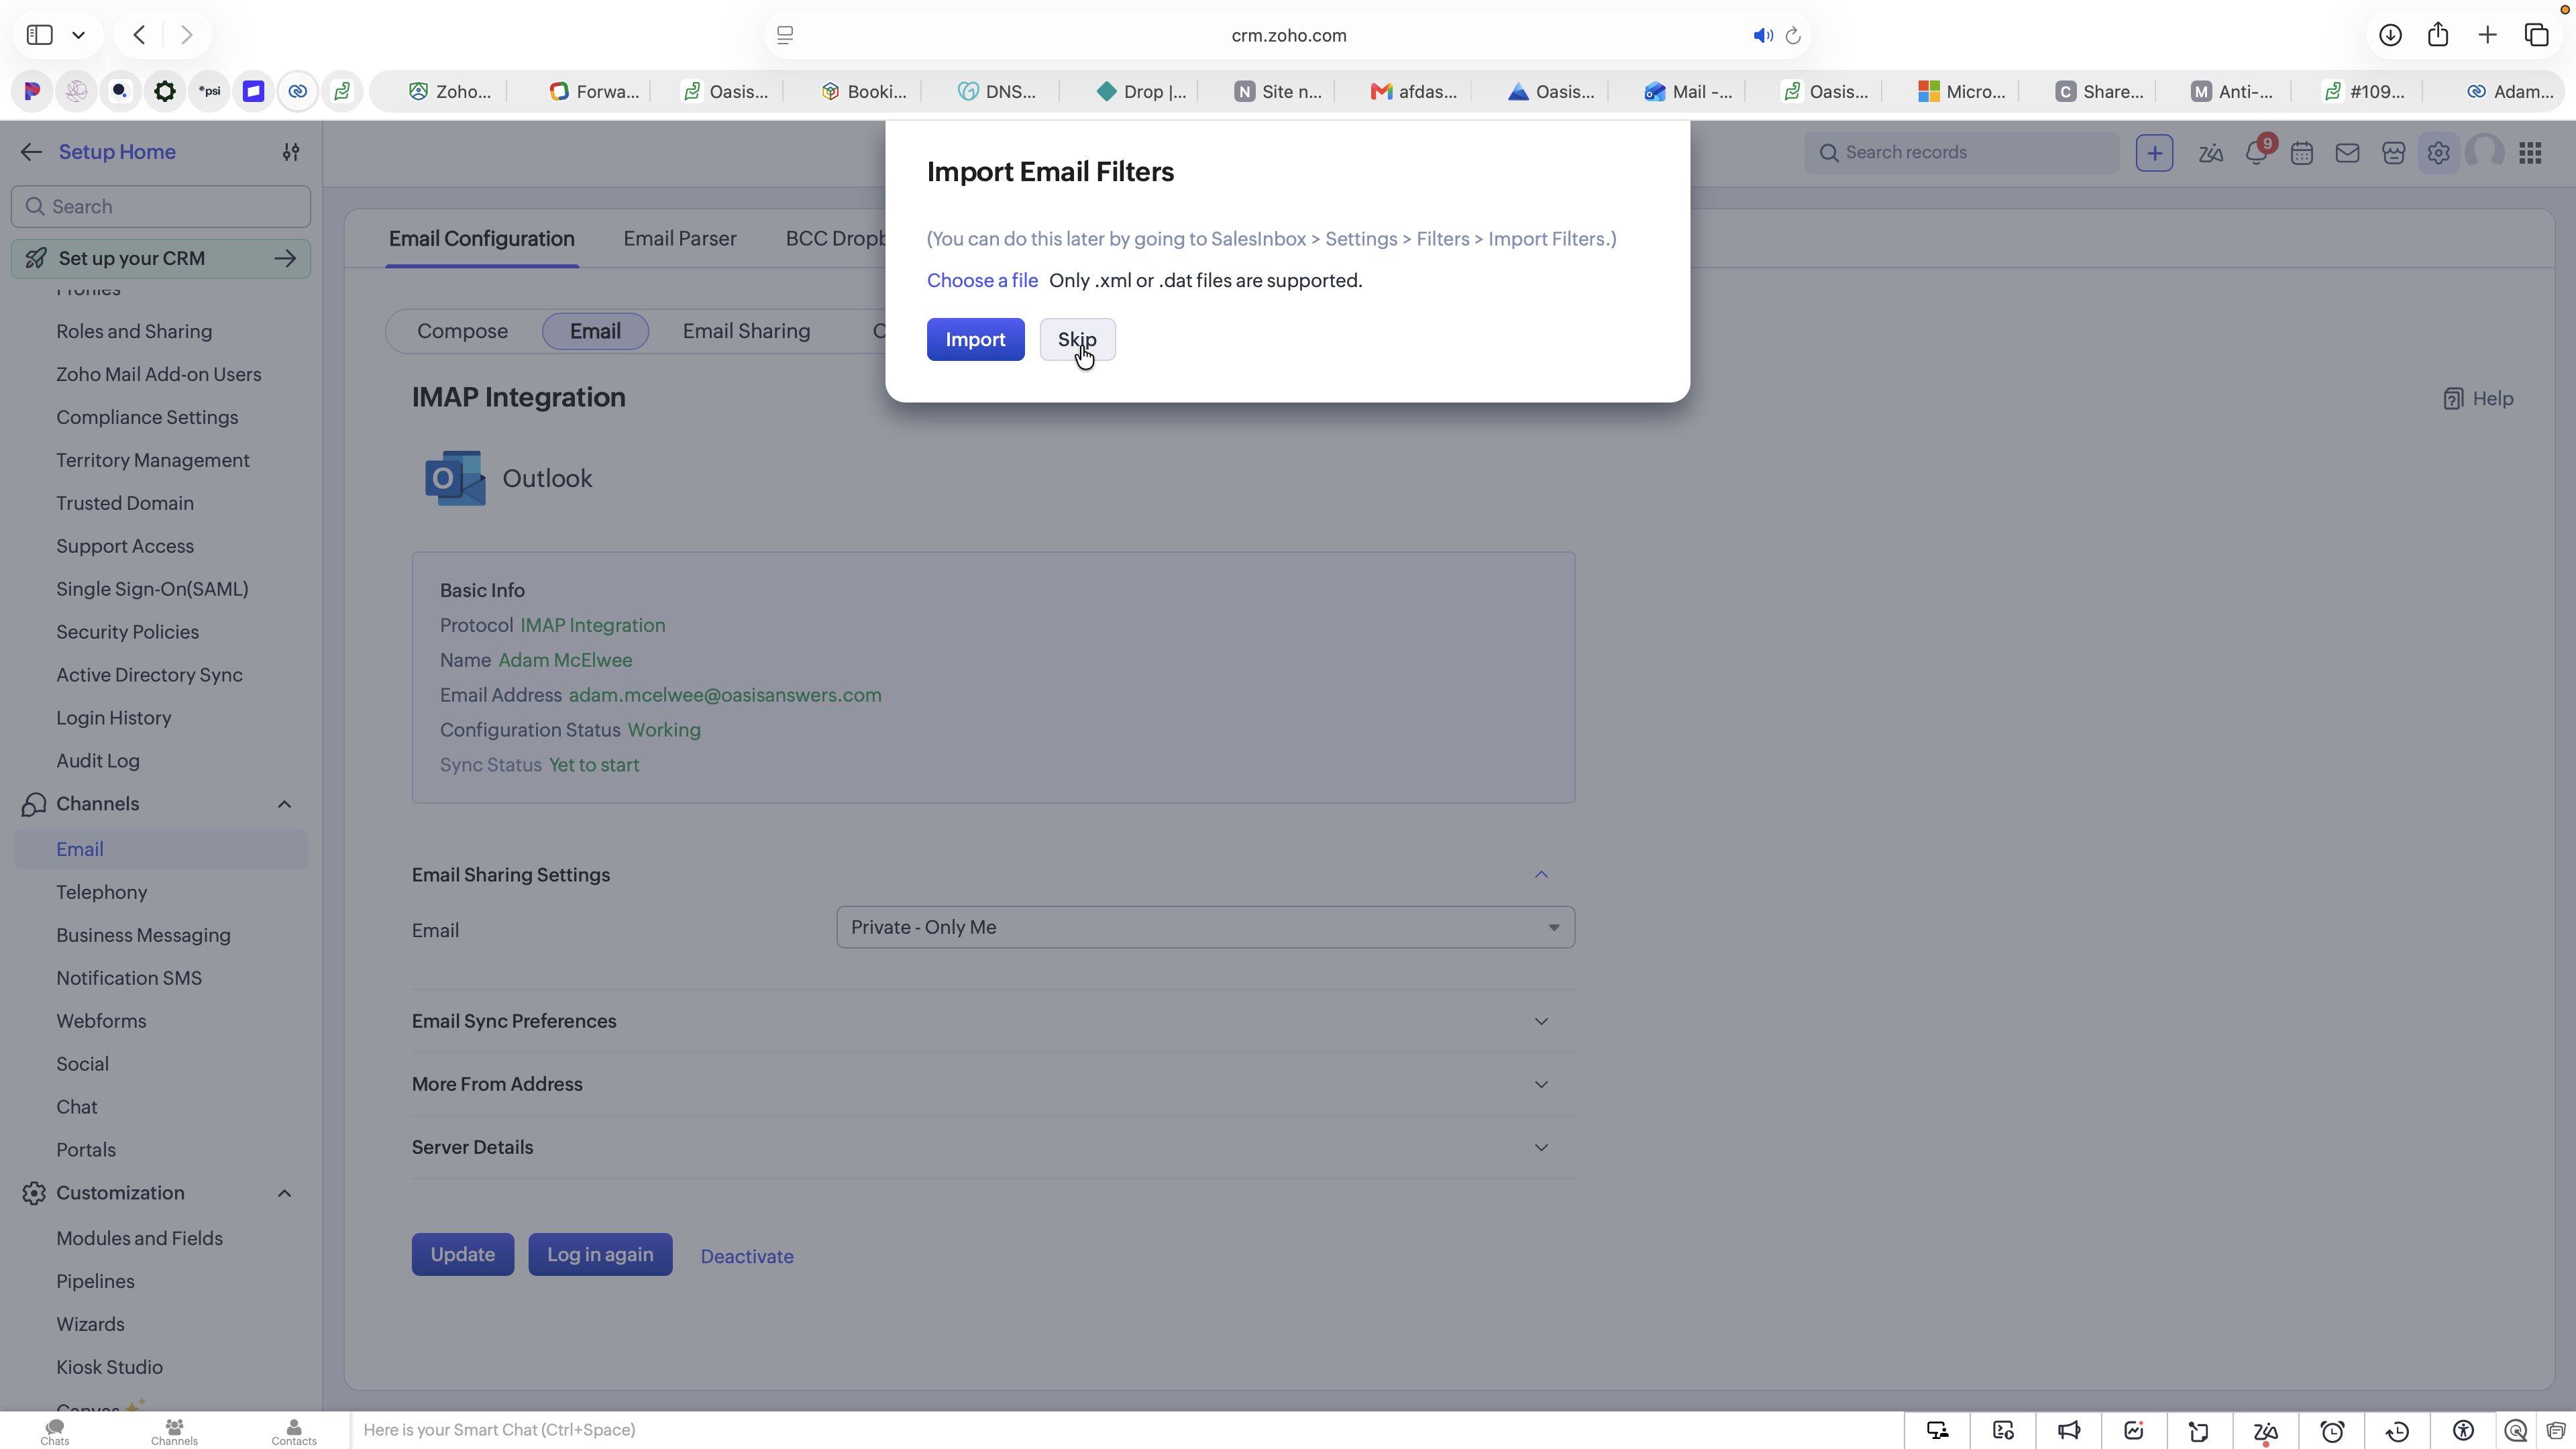2576x1449 pixels.
Task: Open the apps grid launcher
Action: click(2530, 153)
